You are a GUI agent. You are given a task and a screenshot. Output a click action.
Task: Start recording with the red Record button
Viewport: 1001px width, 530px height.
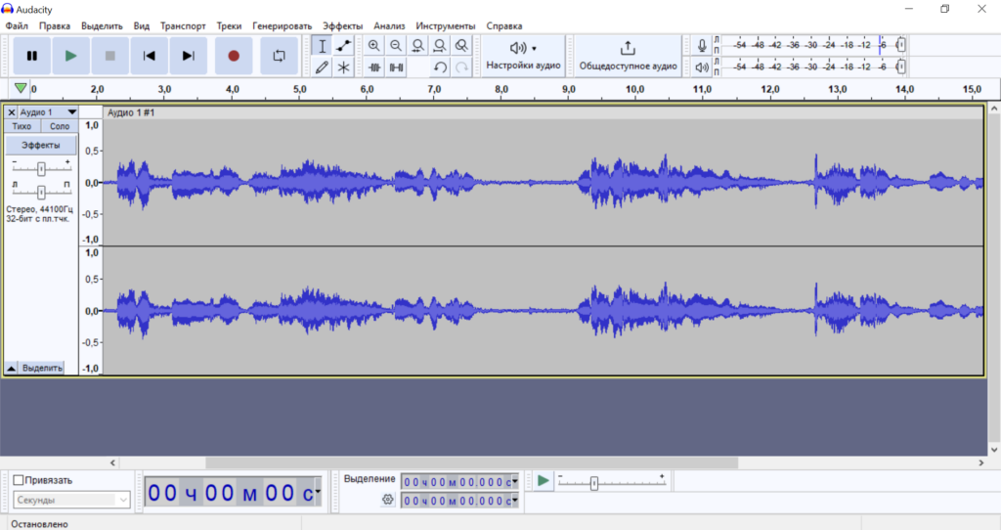pyautogui.click(x=234, y=56)
